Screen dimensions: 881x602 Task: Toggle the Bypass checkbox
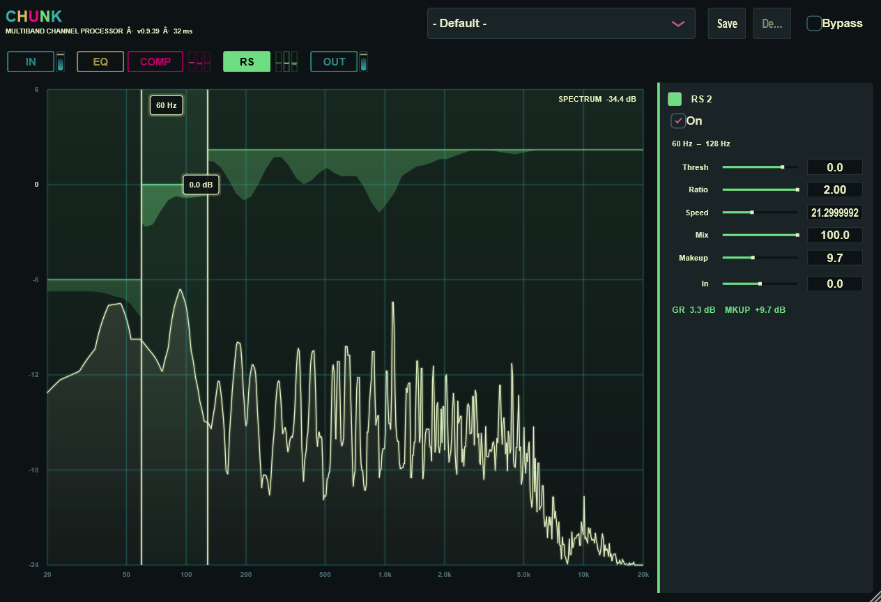click(814, 23)
